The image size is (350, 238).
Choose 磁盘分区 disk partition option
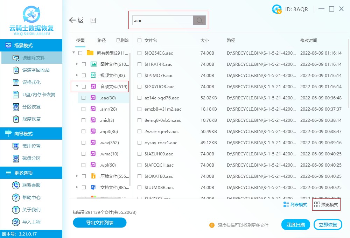click(31, 158)
